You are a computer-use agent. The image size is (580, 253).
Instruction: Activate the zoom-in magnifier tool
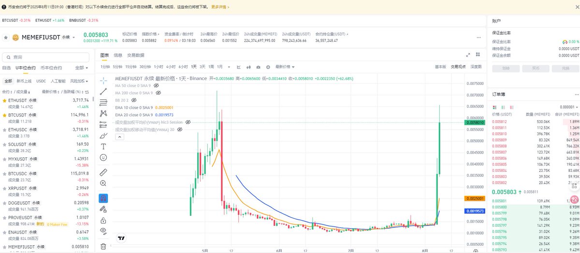[x=103, y=183]
